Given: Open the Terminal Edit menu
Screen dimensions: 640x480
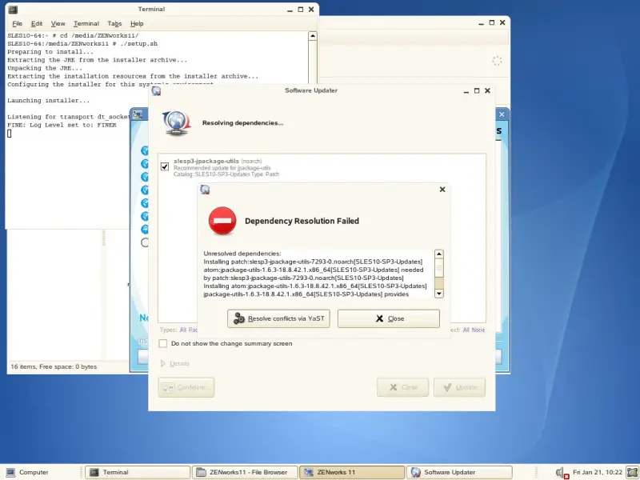Looking at the screenshot, I should coord(37,24).
